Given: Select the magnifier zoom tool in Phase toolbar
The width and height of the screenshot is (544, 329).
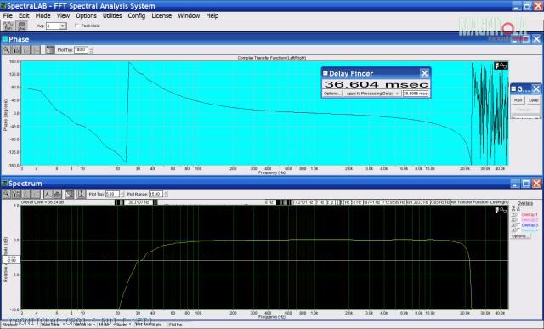Looking at the screenshot, I should pos(6,50).
